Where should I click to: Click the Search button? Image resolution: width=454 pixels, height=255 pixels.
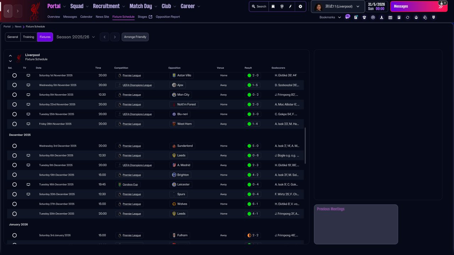[x=259, y=6]
